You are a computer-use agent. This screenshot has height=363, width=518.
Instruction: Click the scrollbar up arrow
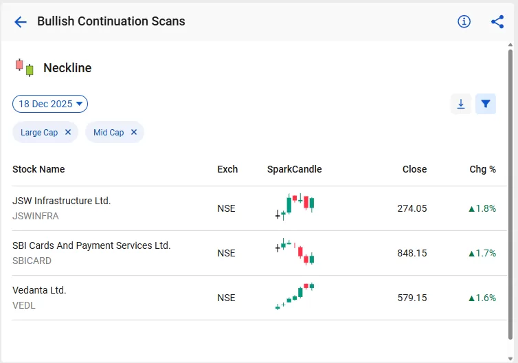coord(510,45)
